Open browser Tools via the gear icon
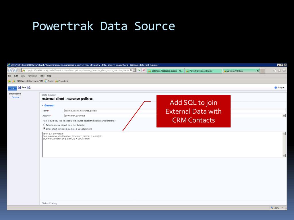 [x=284, y=70]
